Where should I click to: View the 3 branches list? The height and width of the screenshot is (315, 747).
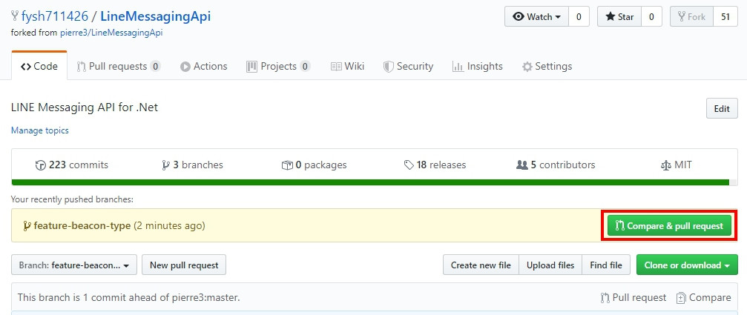(192, 165)
